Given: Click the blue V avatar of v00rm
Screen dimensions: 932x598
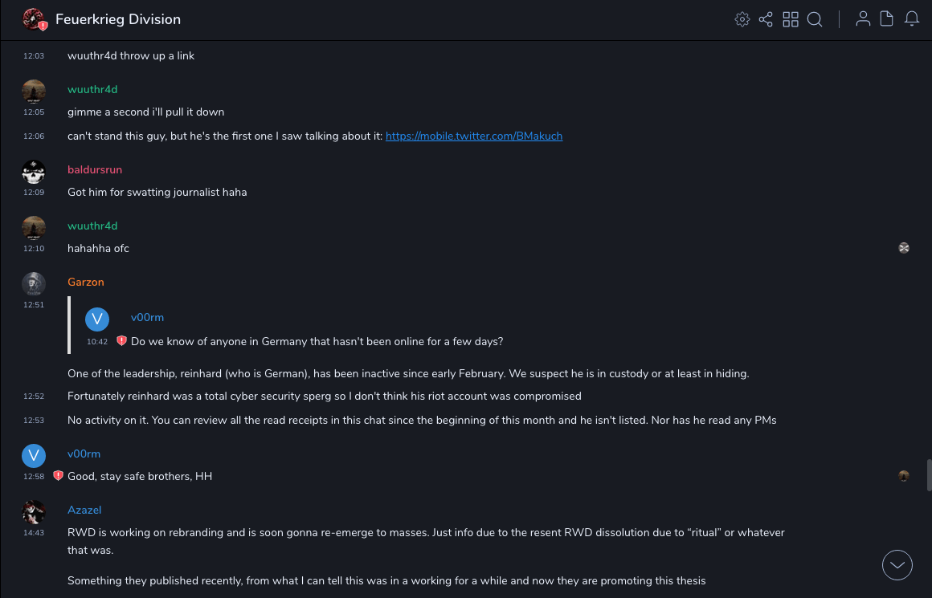Looking at the screenshot, I should click(x=34, y=456).
